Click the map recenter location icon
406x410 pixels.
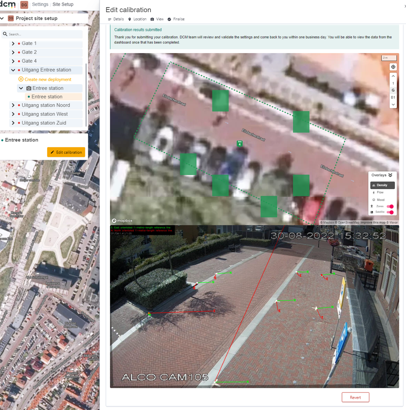click(x=393, y=67)
